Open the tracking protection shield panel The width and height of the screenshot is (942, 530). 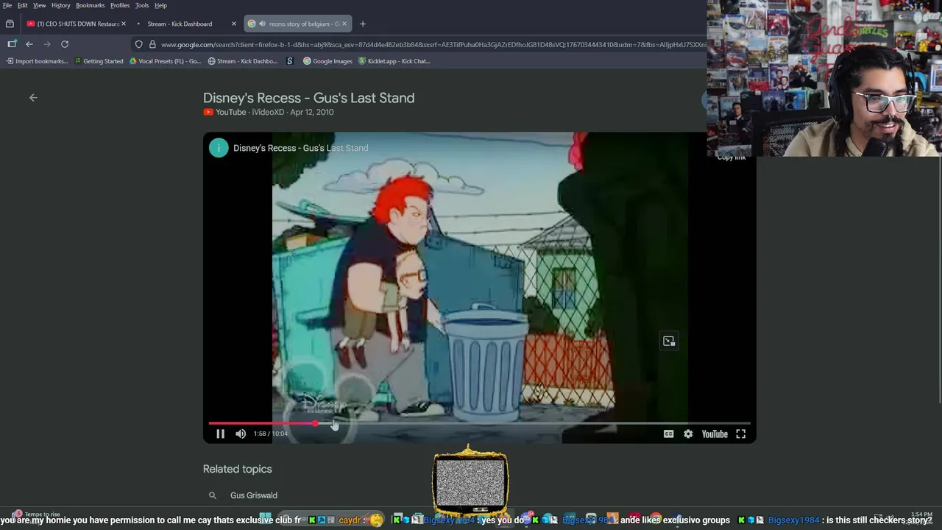[x=138, y=44]
